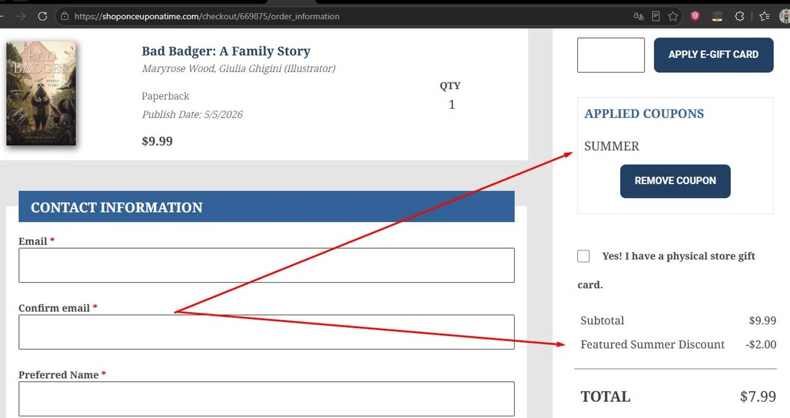Viewport: 790px width, 418px height.
Task: Click the Paperback format text
Action: click(x=165, y=96)
